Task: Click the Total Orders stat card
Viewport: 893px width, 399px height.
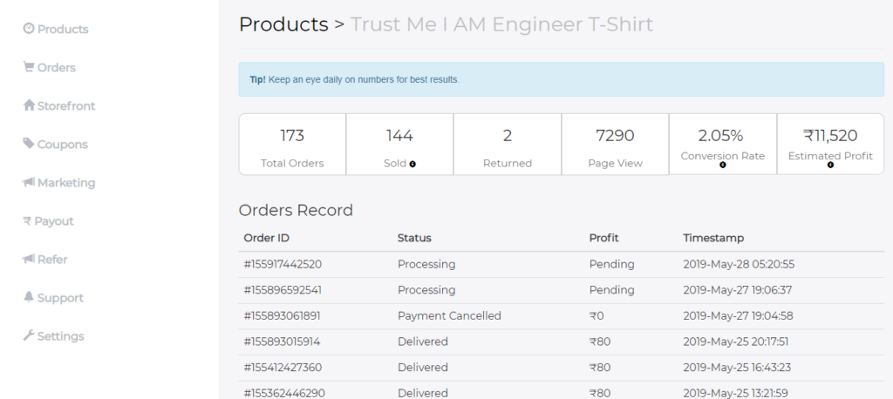Action: pos(292,144)
